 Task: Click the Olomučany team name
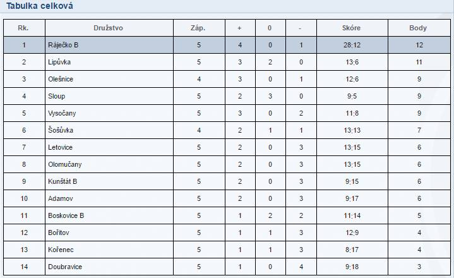(x=65, y=164)
